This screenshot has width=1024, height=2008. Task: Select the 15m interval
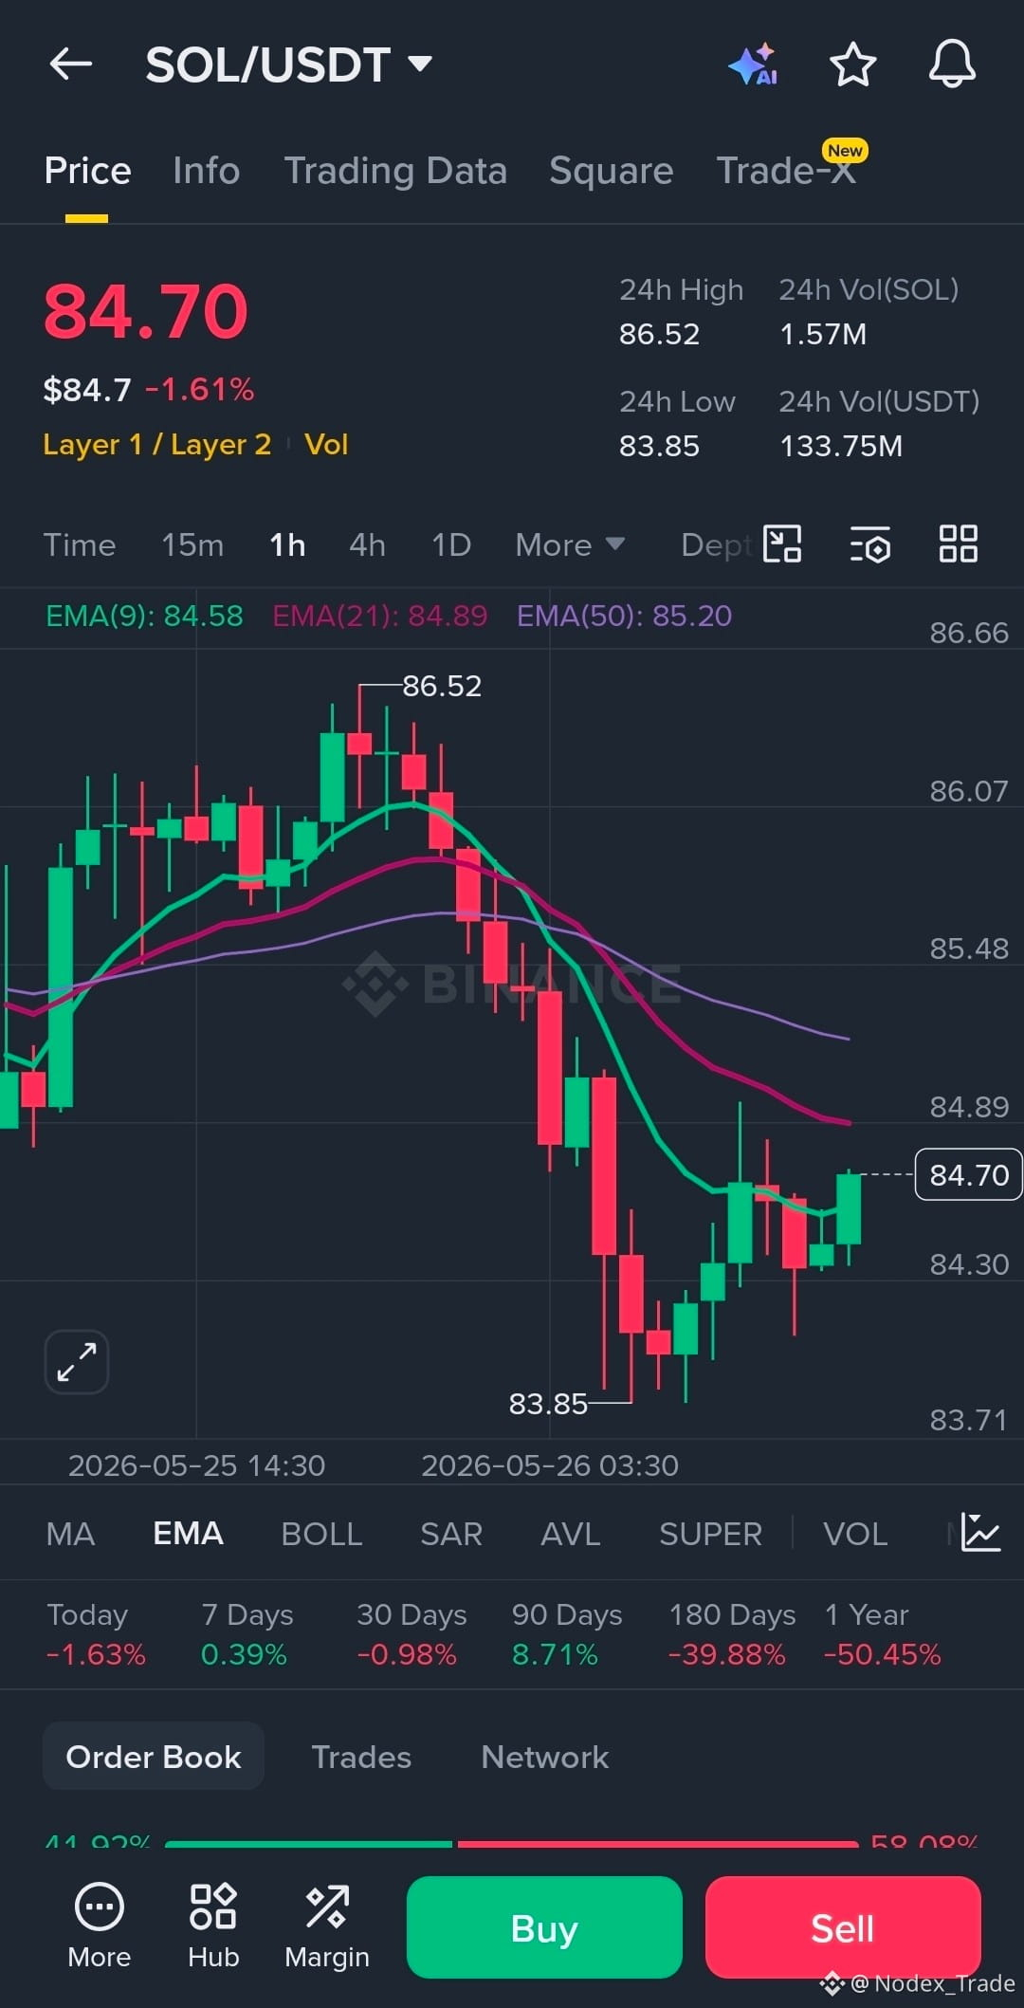(192, 545)
